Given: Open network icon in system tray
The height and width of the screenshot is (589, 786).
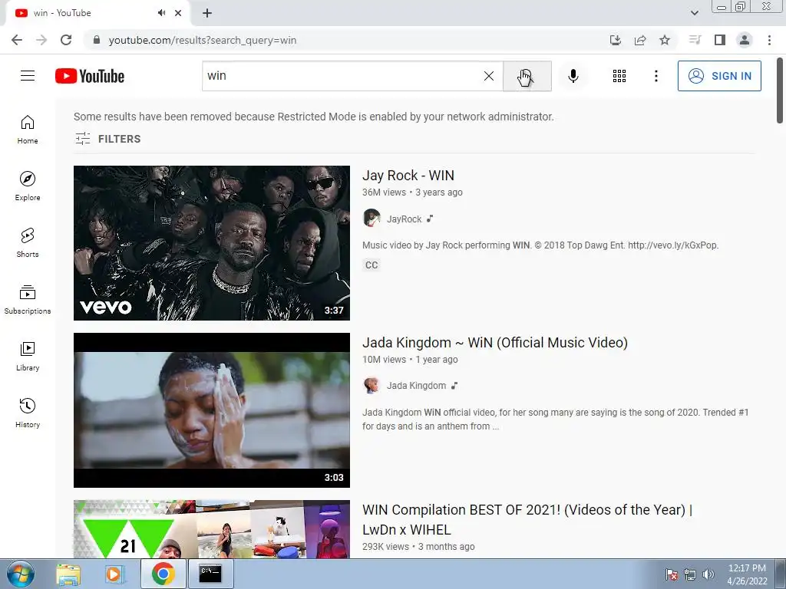Looking at the screenshot, I should [x=690, y=574].
